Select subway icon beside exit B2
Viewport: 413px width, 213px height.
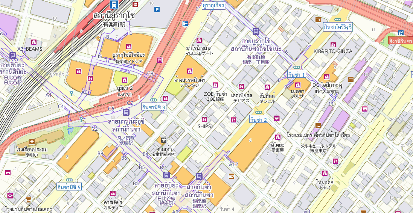pyautogui.click(x=166, y=175)
